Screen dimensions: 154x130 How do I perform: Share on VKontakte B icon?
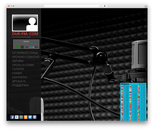click(34, 117)
